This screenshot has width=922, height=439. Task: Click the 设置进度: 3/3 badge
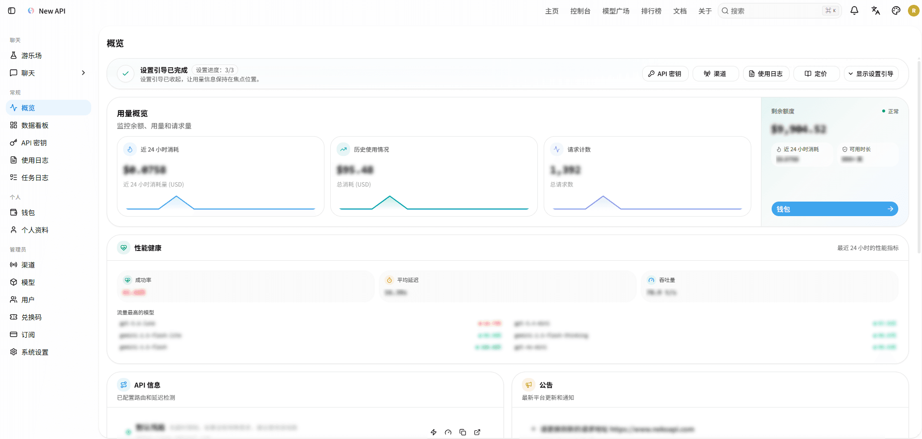click(x=215, y=70)
